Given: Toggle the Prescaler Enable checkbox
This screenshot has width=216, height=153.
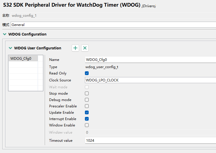Looking at the screenshot, I should [x=87, y=106].
